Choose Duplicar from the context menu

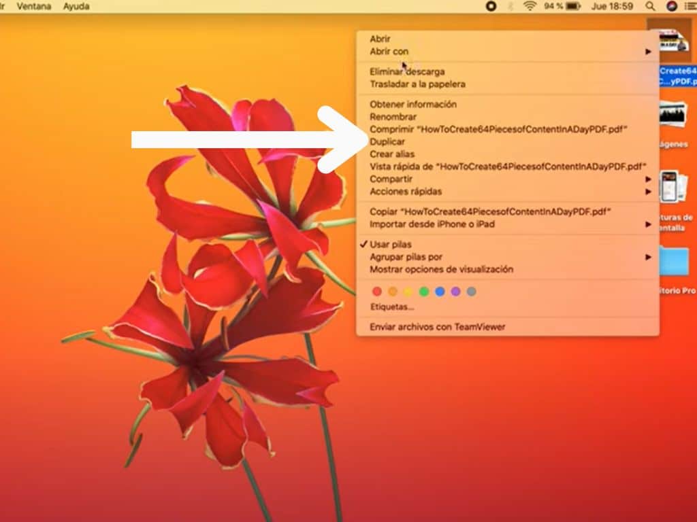click(387, 142)
